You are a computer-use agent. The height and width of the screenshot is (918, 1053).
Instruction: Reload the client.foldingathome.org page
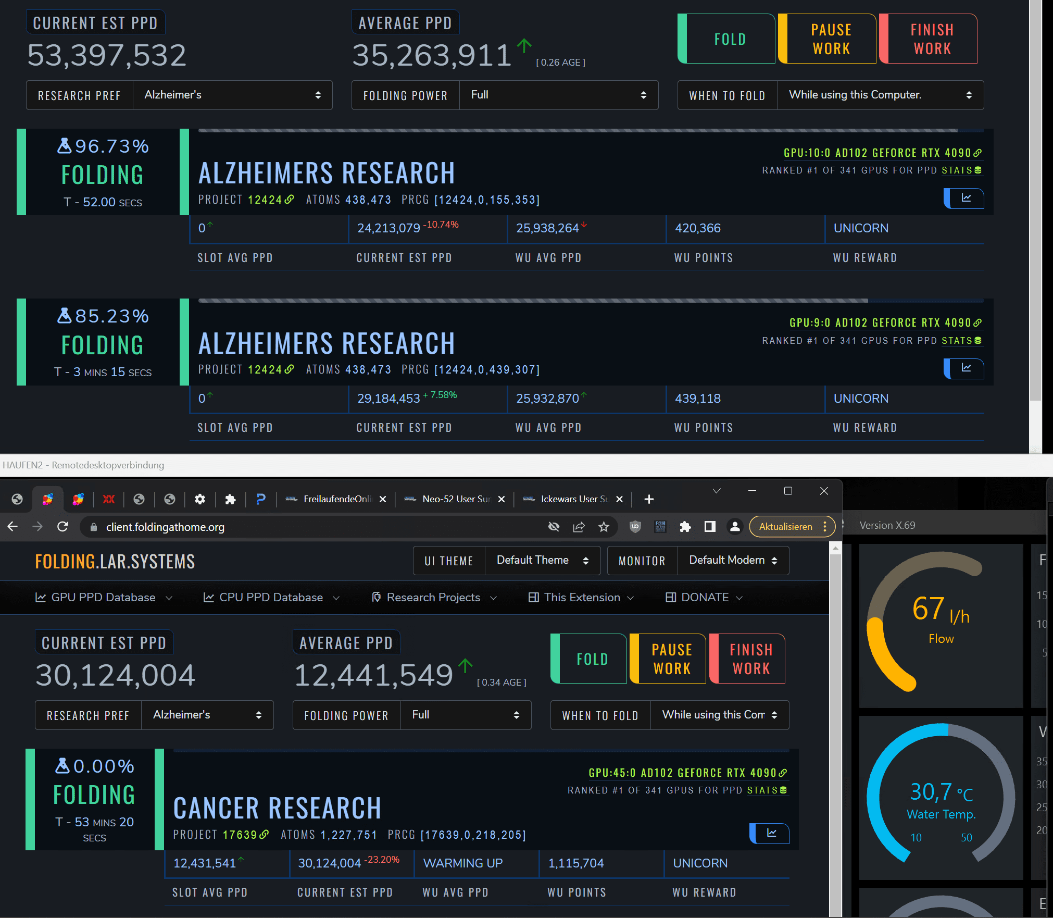tap(62, 527)
